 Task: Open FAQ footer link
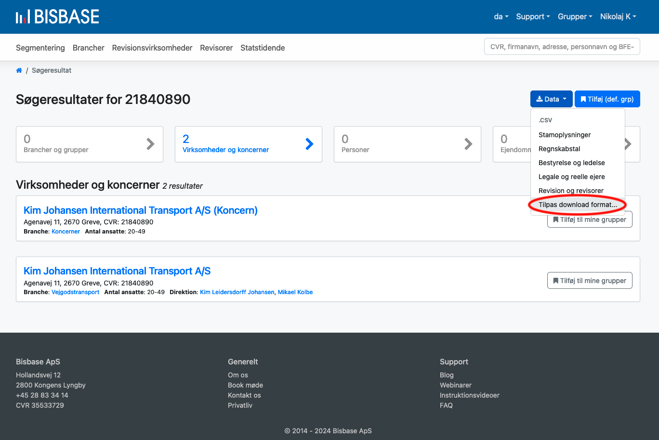pos(446,405)
